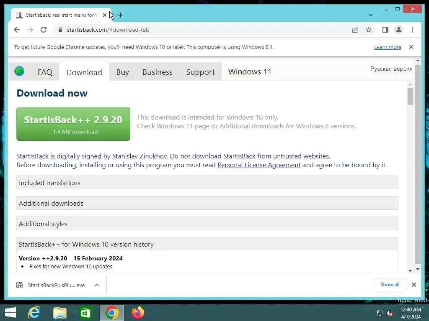Click the forward navigation arrow

pos(30,30)
